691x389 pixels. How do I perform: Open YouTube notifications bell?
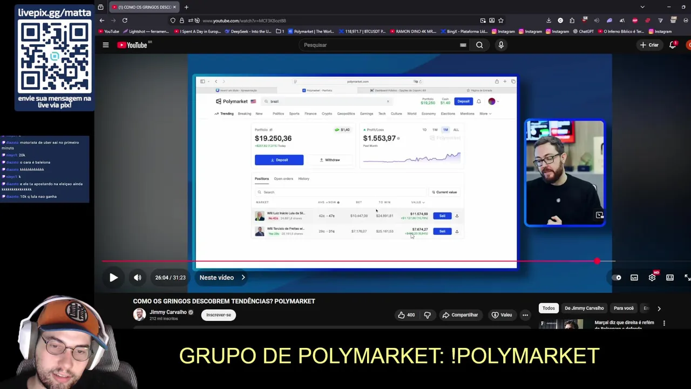673,45
